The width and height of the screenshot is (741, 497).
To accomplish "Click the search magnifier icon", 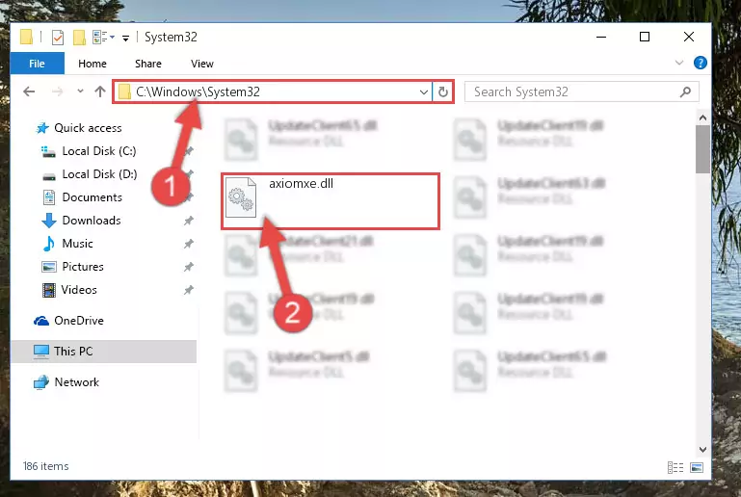I will pyautogui.click(x=685, y=92).
